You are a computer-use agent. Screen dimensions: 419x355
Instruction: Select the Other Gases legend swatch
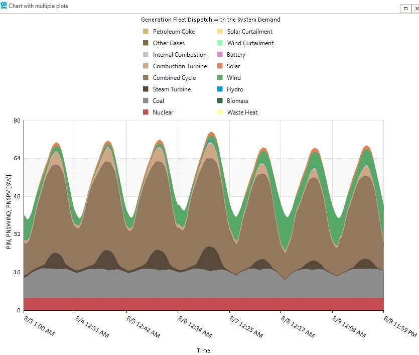coord(146,43)
